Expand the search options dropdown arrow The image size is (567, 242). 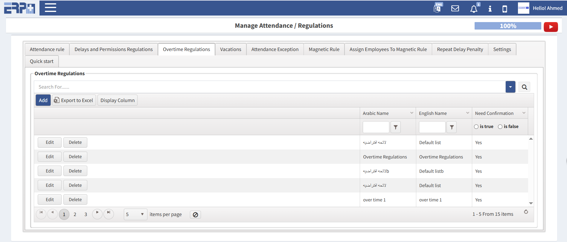click(x=510, y=87)
